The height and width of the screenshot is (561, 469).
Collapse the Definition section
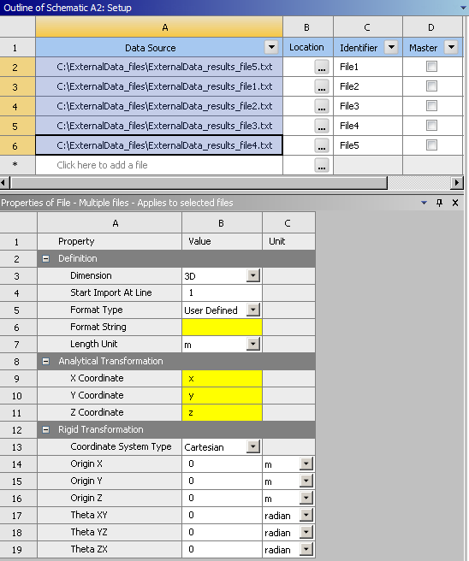pos(46,258)
